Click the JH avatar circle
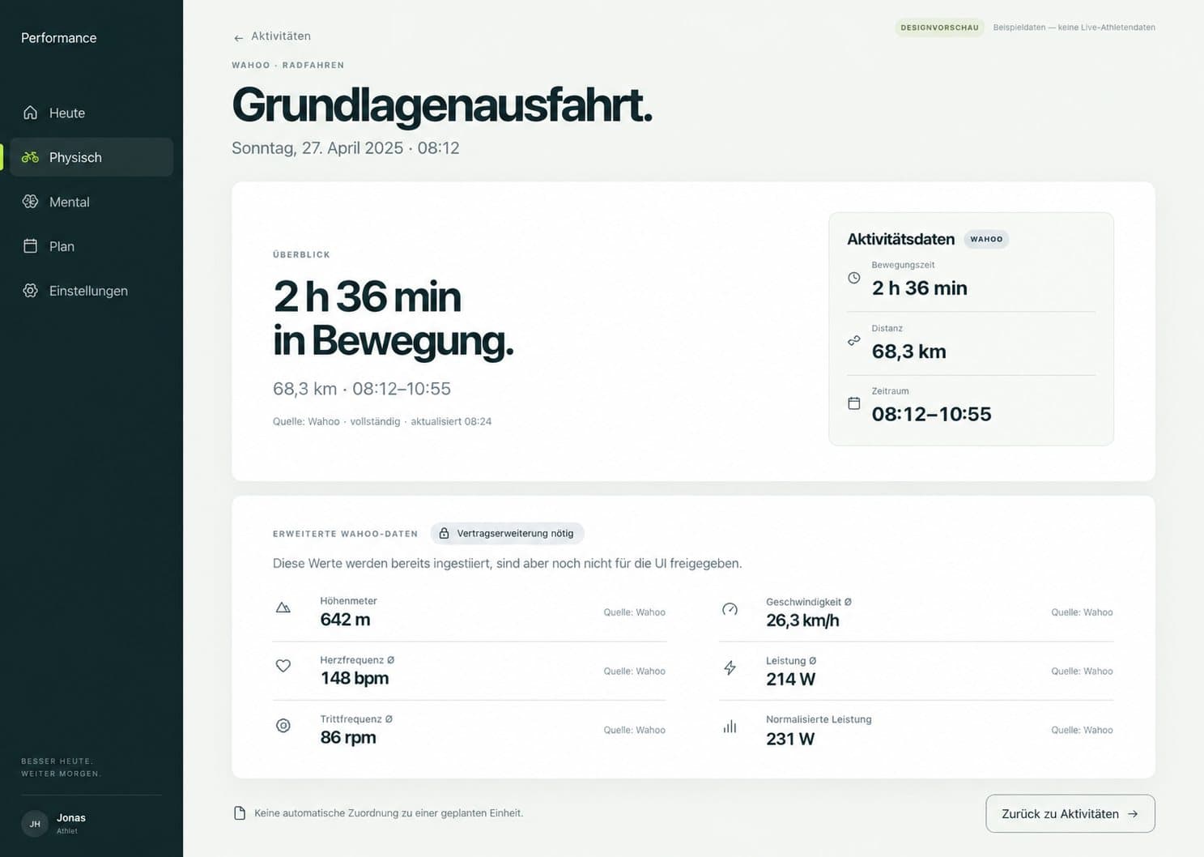Screen dimensions: 1204x857 (35, 824)
